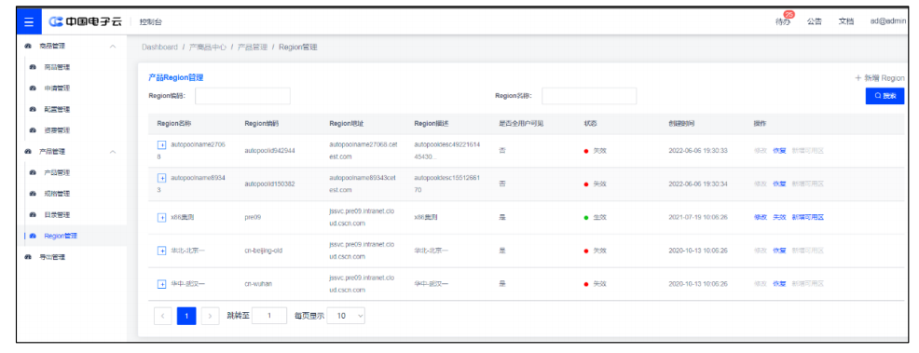Click 恢复 for cn-wuhan row
Viewport: 919px width, 353px height.
[x=779, y=284]
